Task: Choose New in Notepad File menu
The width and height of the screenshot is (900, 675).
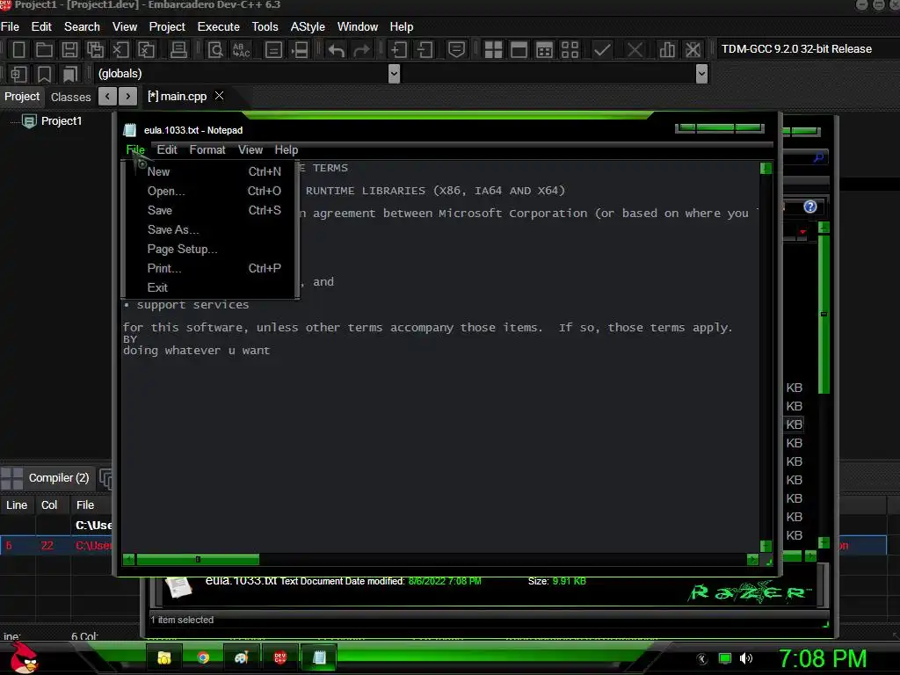Action: coord(210,171)
